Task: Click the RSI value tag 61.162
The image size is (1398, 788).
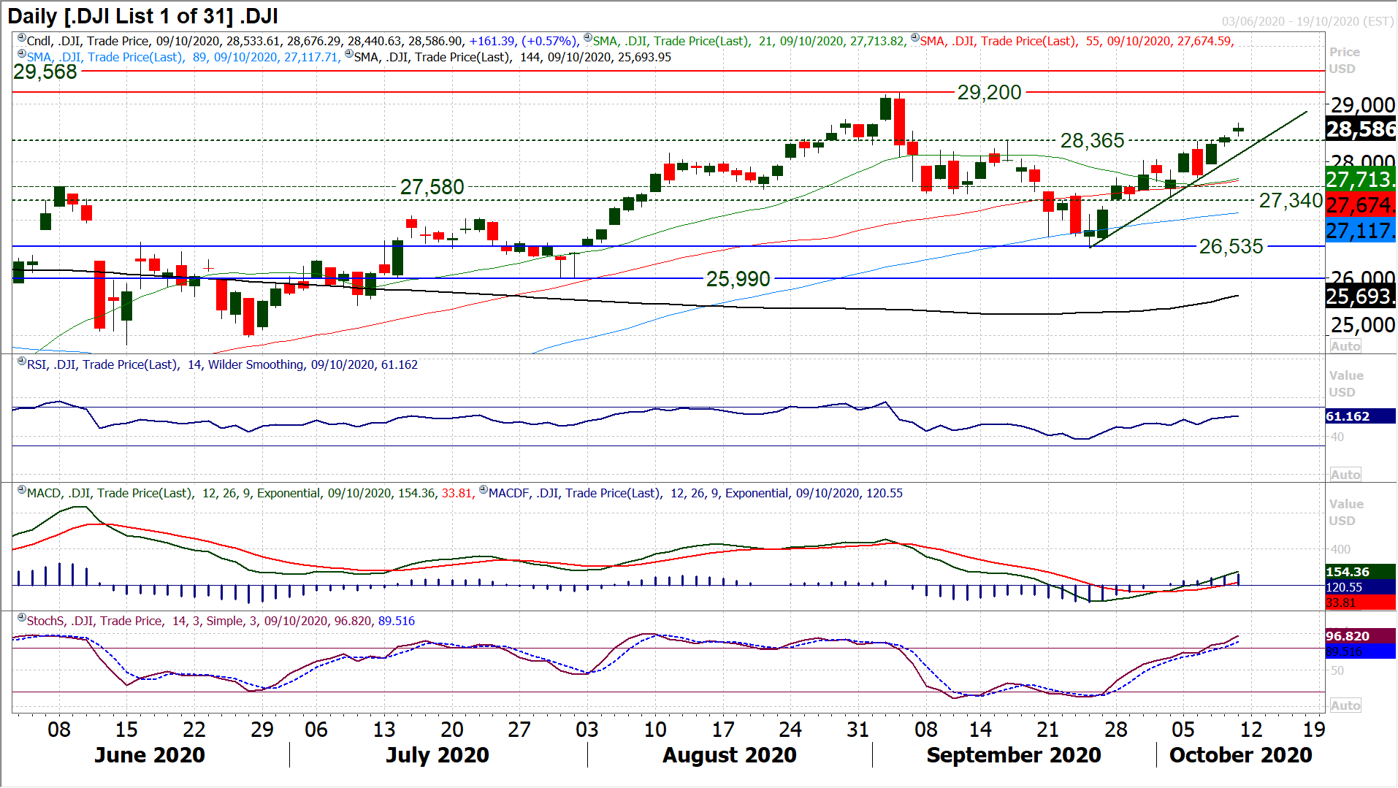Action: click(1361, 416)
